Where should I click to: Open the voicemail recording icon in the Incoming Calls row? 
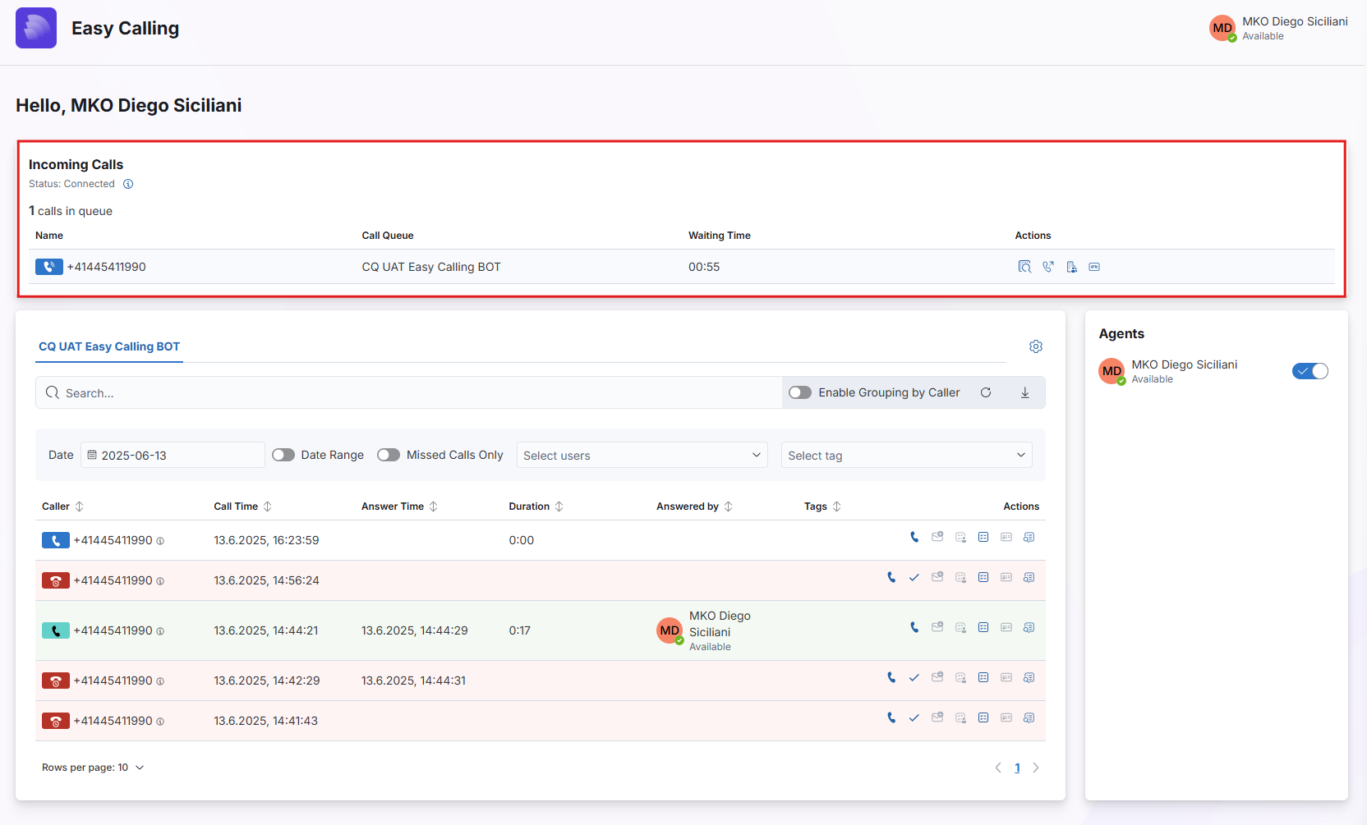coord(1094,267)
